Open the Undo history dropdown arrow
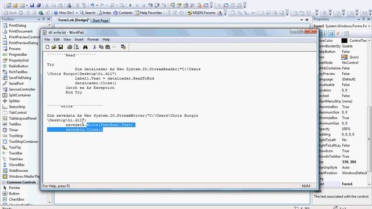The width and height of the screenshot is (372, 209). tap(97, 5)
